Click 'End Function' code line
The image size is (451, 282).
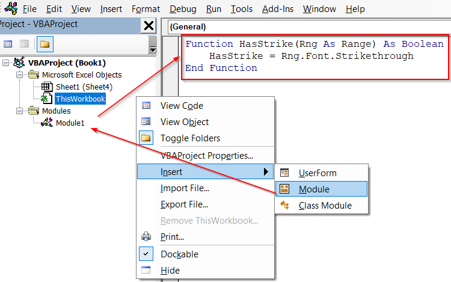coord(221,68)
